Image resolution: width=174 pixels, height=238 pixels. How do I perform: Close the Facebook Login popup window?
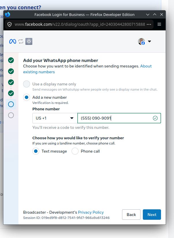[x=162, y=14]
